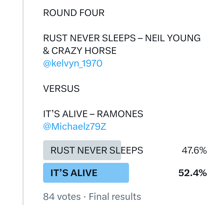Screen dimensions: 217x205
Task: Click the & CRAZY HORSE line
Action: (80, 51)
